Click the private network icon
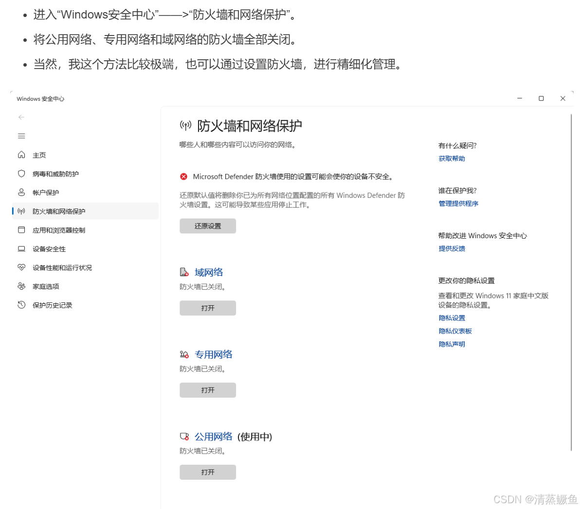This screenshot has width=580, height=509. [184, 354]
